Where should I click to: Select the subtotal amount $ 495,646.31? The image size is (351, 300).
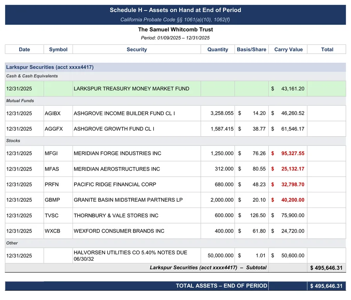[326, 268]
